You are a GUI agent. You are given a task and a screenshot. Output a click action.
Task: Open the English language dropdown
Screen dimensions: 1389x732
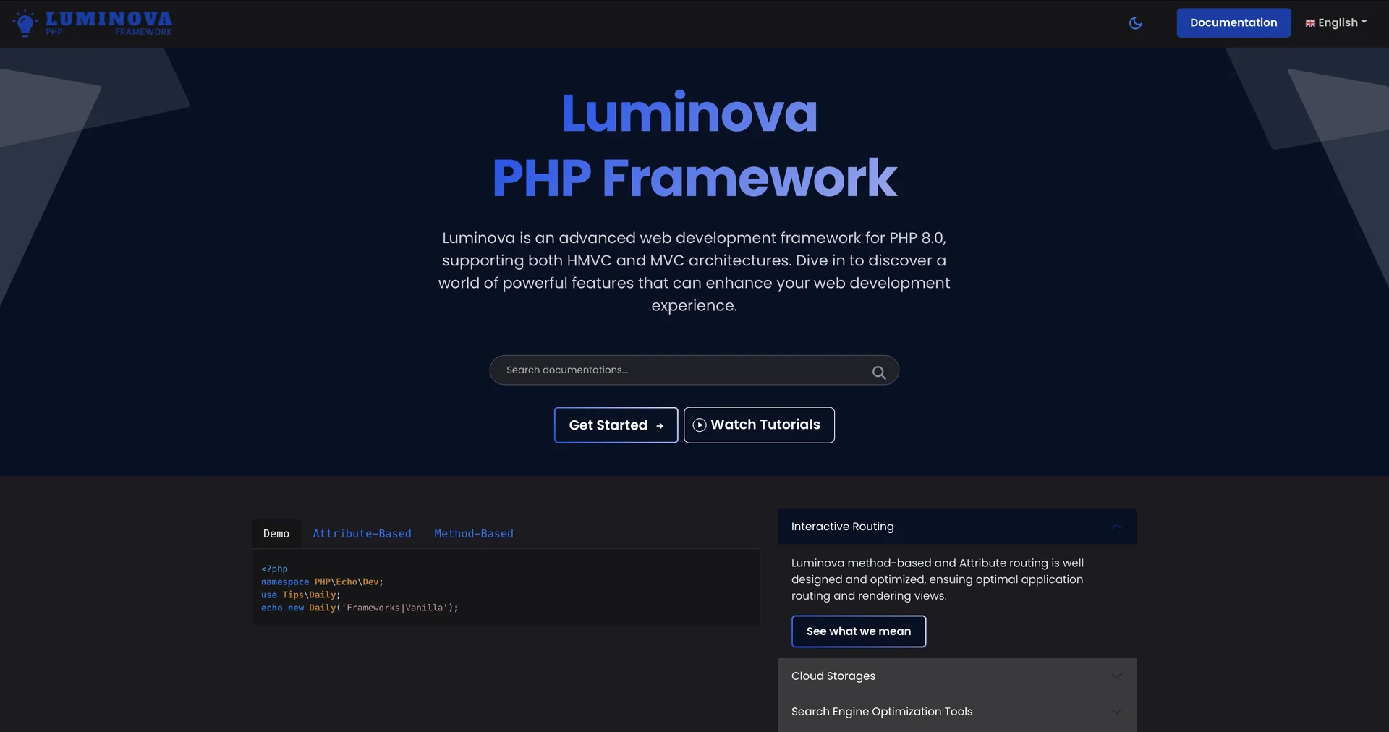1335,22
